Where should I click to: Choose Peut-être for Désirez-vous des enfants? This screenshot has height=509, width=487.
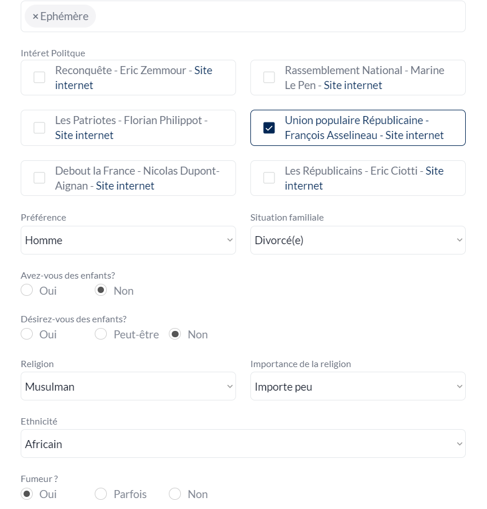[101, 334]
